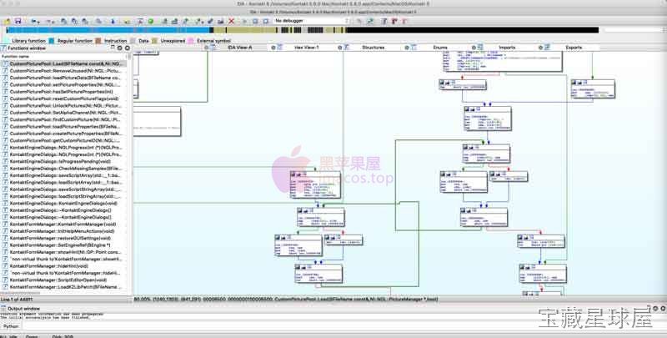Close the IDA View-A tab
The image size is (667, 338).
pos(206,48)
